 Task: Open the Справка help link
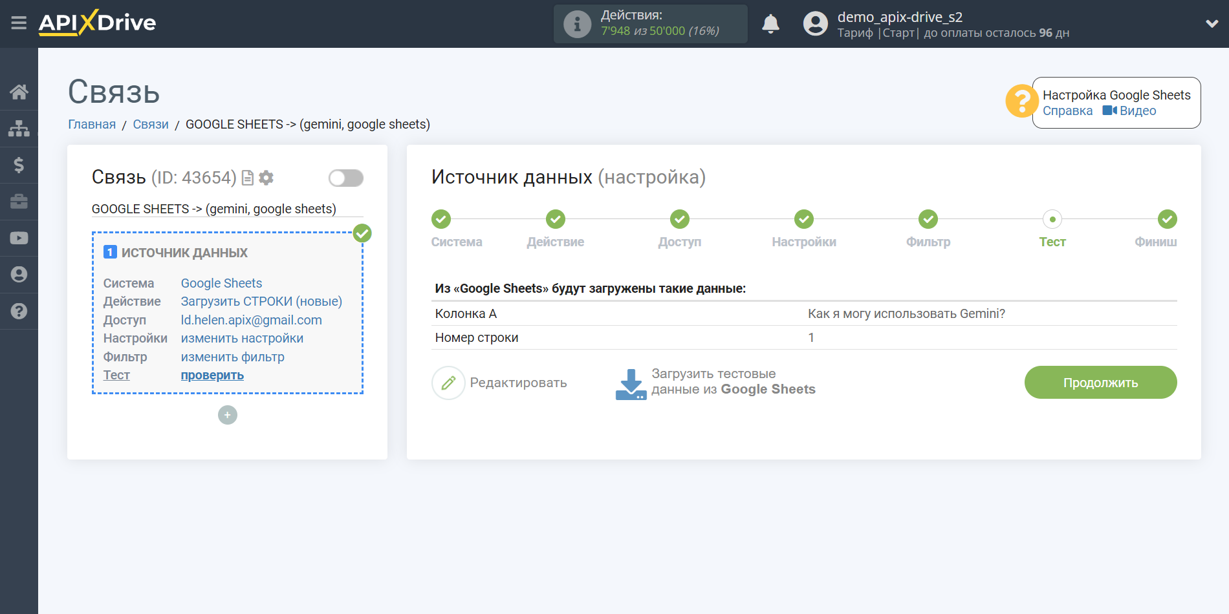[1067, 111]
